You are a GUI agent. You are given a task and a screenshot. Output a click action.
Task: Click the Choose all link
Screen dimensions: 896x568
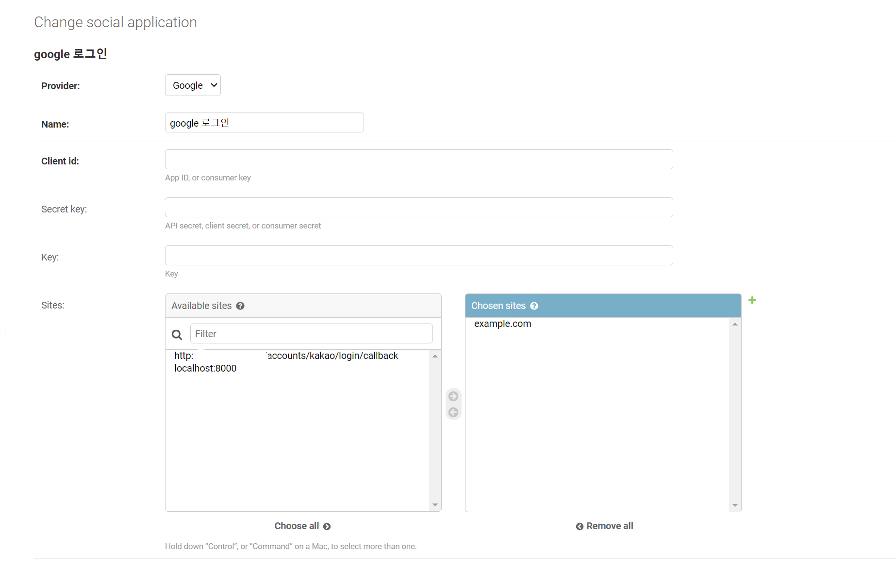(302, 526)
